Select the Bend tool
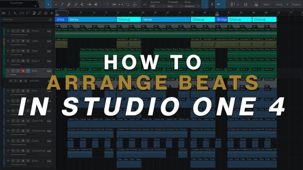 89,4
